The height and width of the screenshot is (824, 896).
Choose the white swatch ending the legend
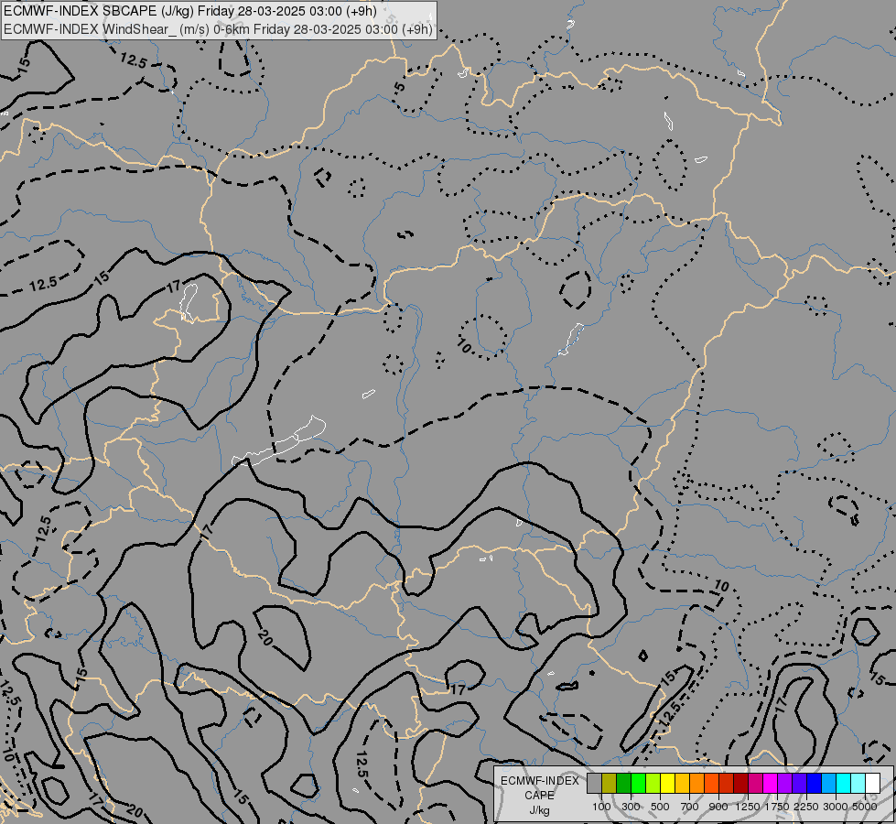(873, 783)
